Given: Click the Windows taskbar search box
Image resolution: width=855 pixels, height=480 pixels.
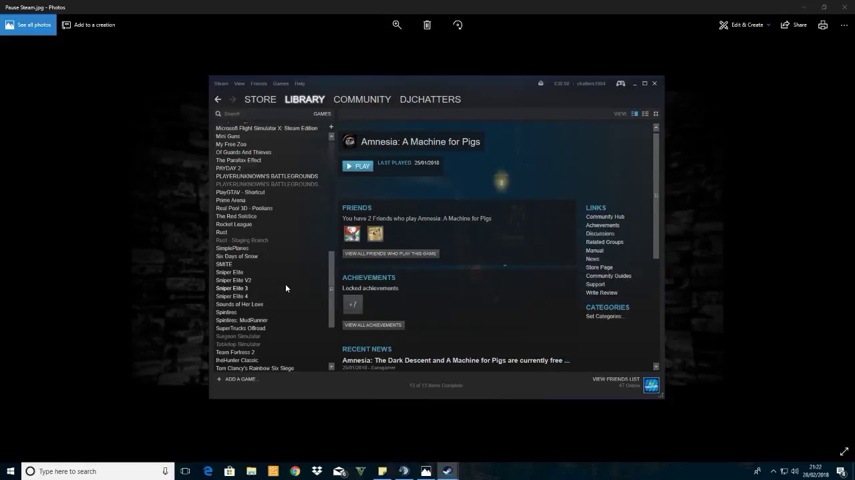Looking at the screenshot, I should 98,471.
